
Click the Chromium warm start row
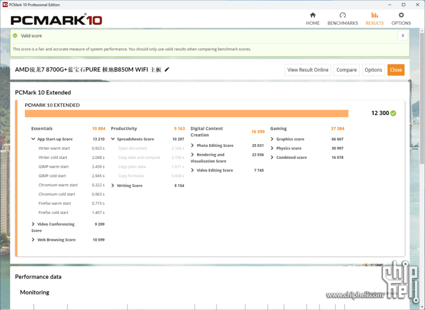tap(71, 185)
